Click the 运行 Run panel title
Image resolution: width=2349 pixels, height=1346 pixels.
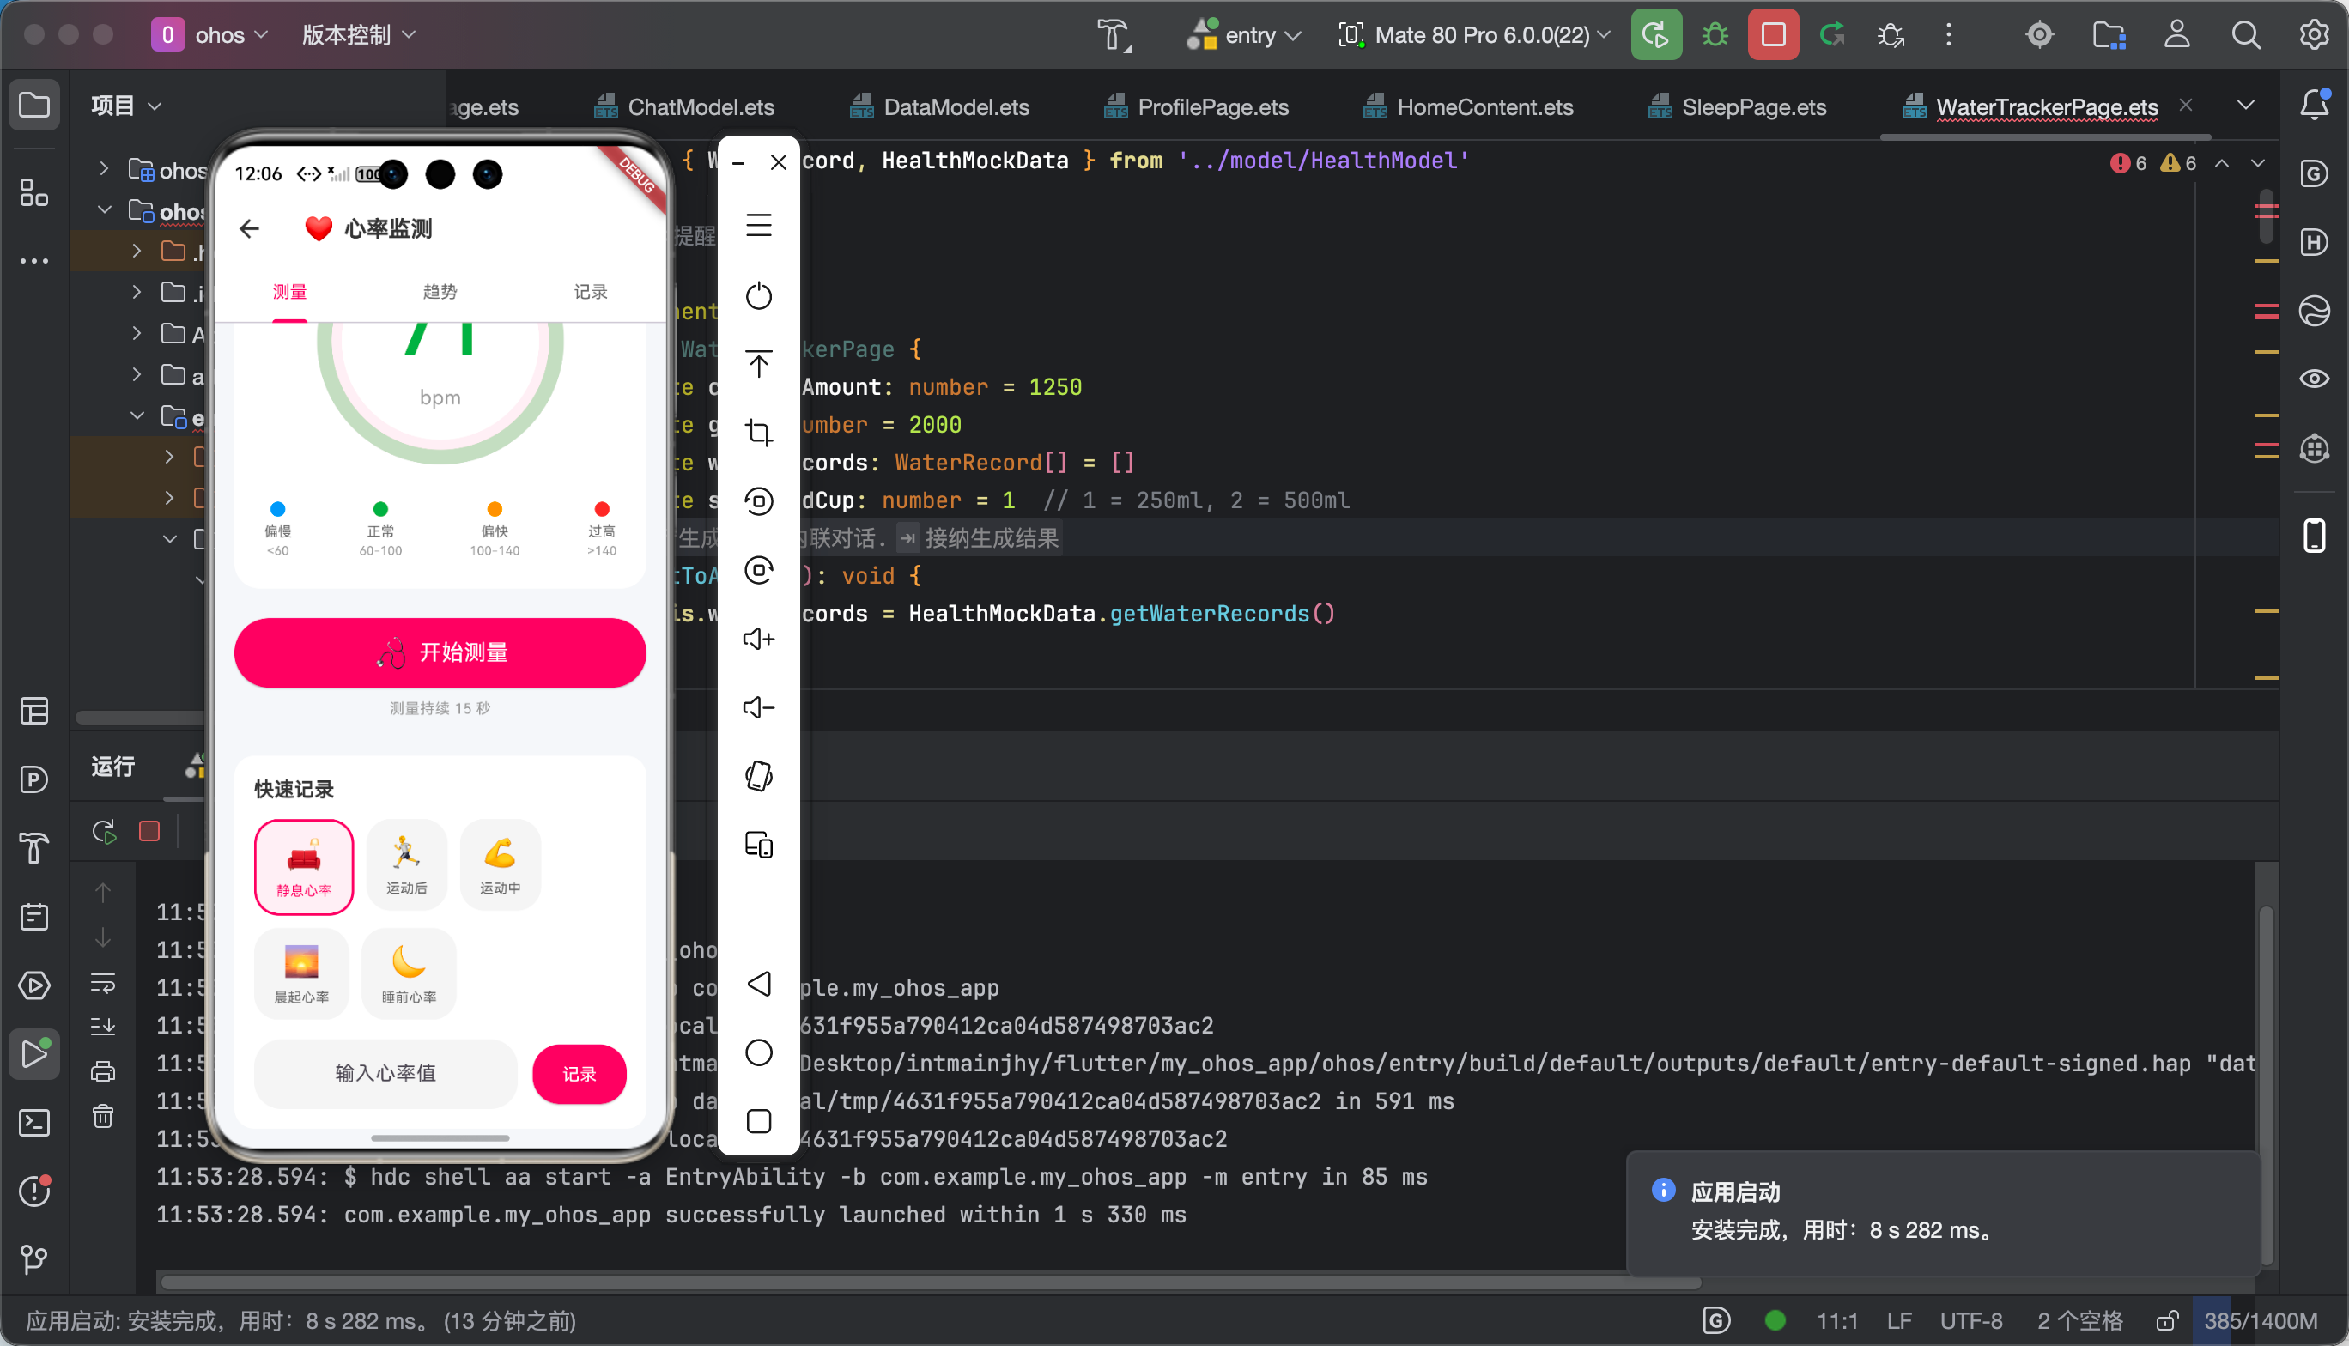click(112, 767)
